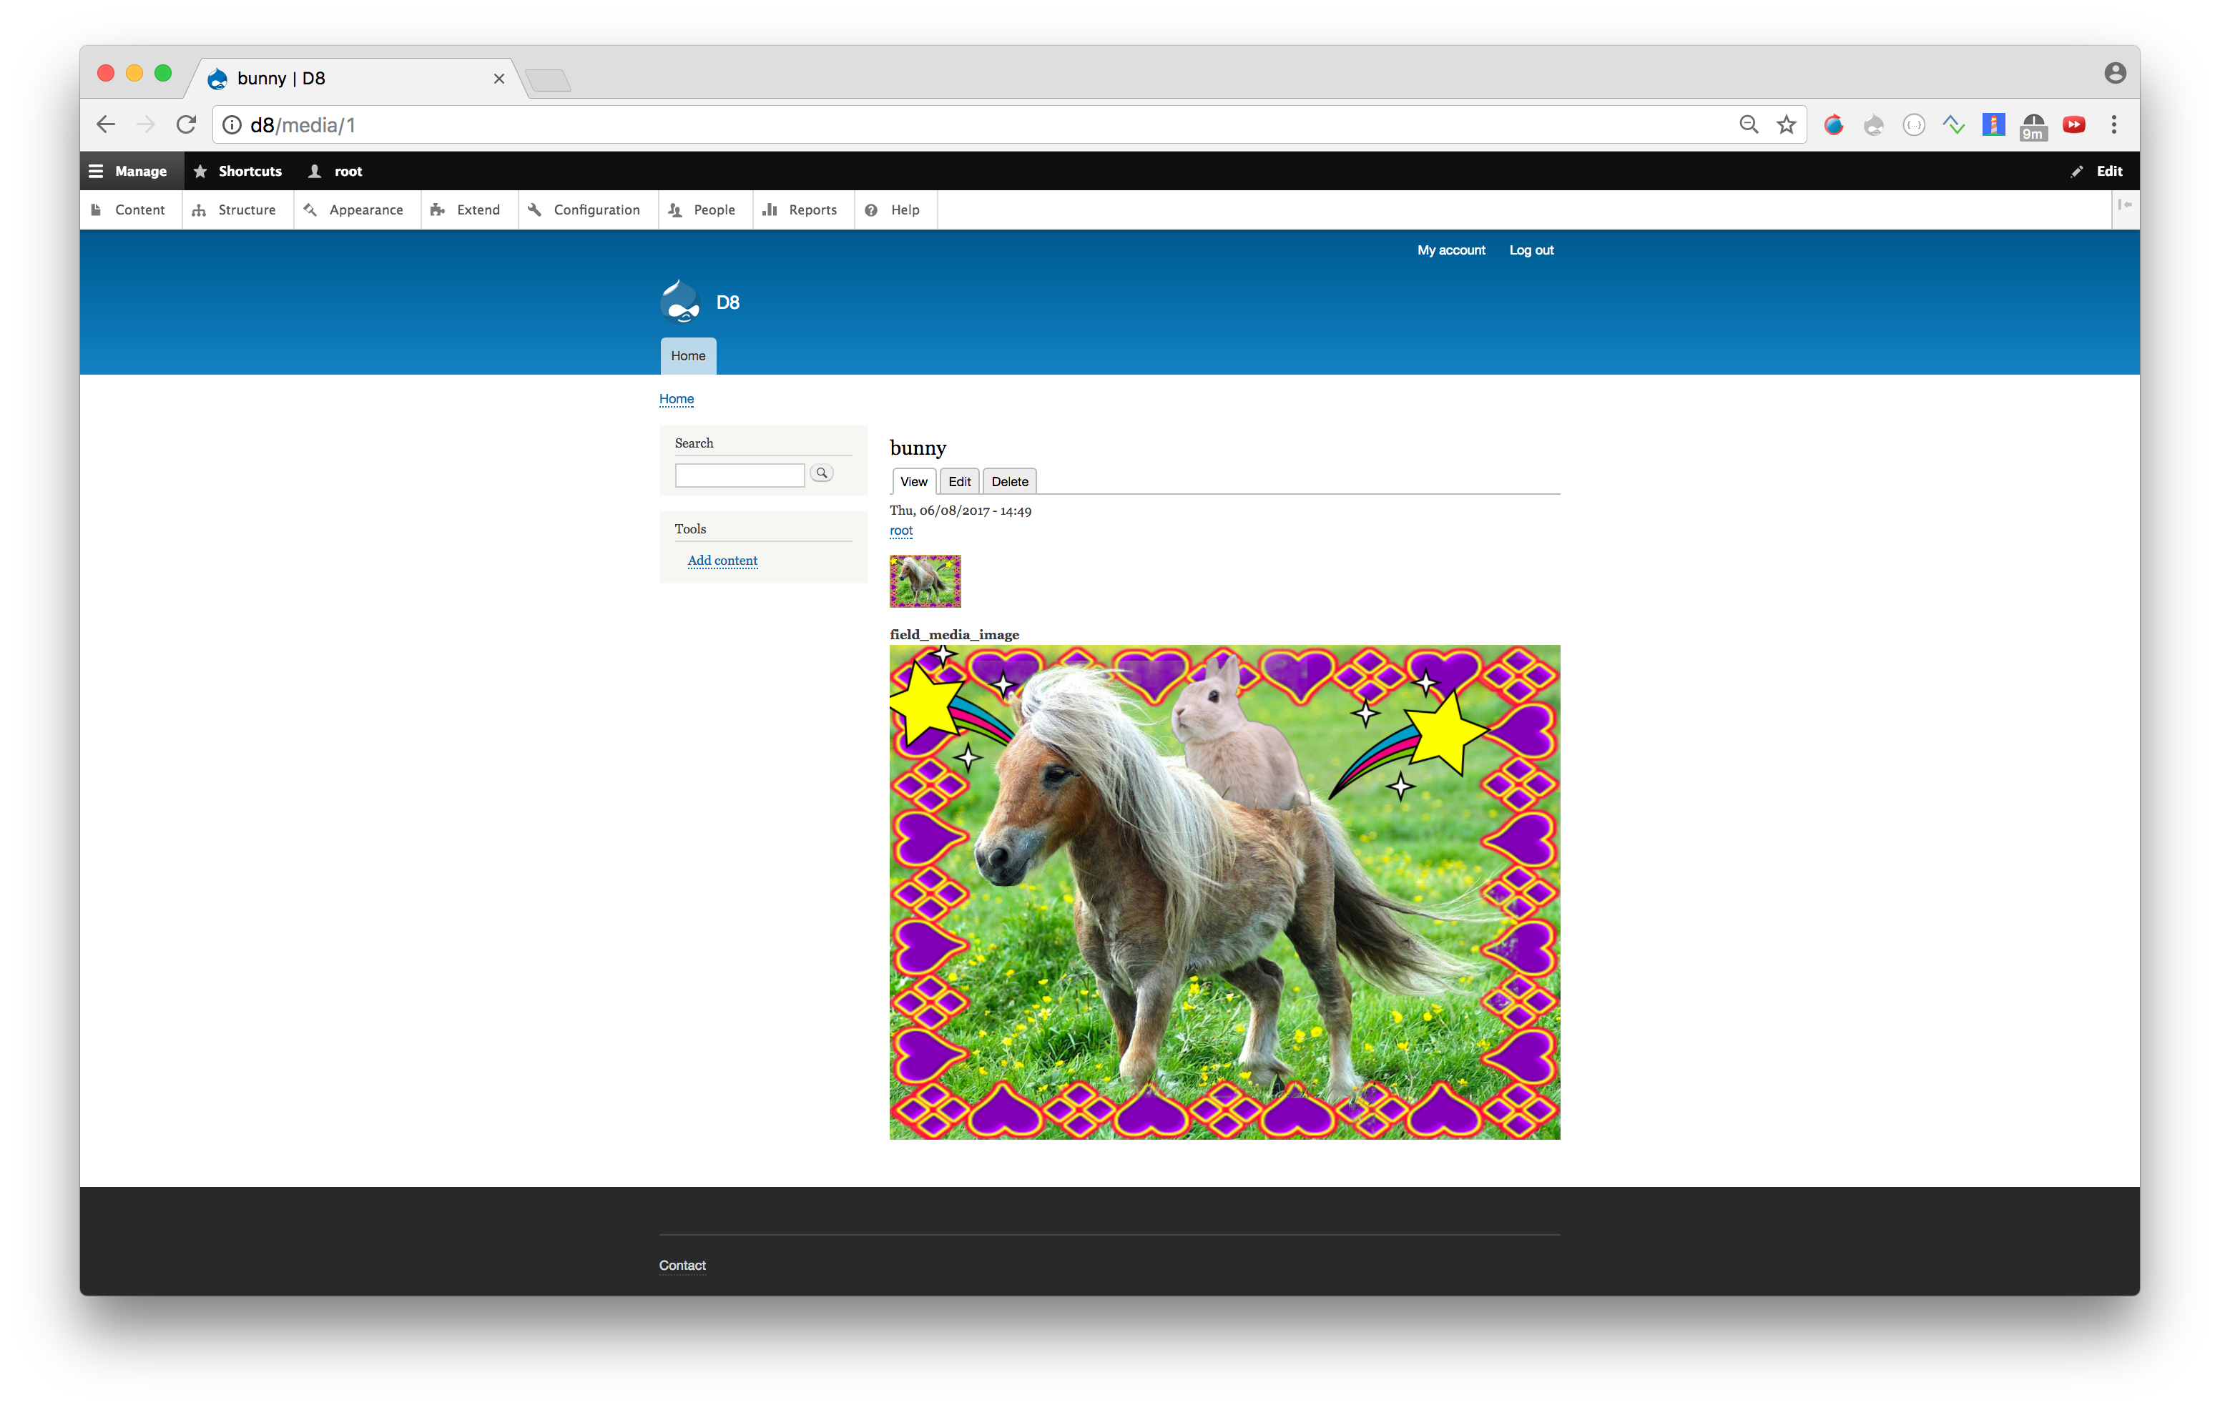This screenshot has height=1410, width=2220.
Task: Reload the page with the refresh icon
Action: coord(186,124)
